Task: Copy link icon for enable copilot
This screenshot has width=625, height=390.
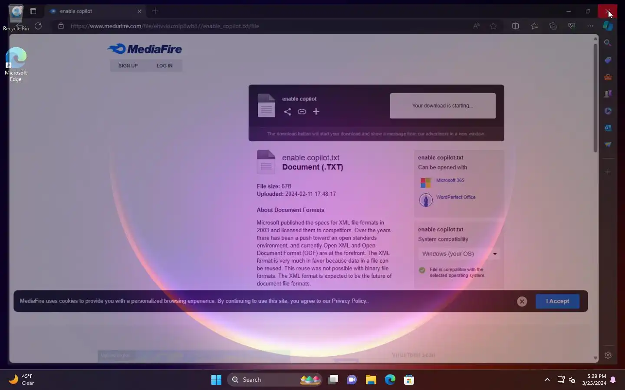Action: point(302,112)
